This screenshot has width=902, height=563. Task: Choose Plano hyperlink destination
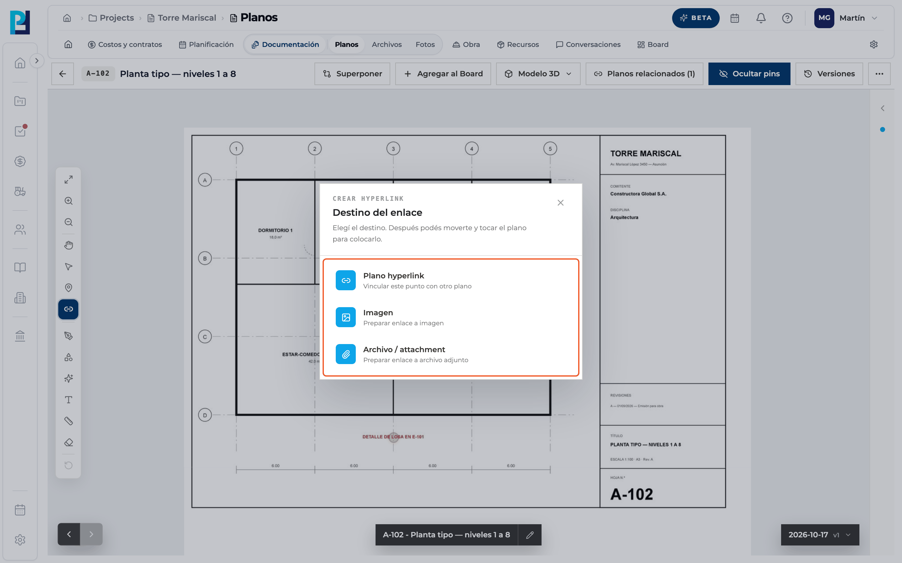coord(451,280)
